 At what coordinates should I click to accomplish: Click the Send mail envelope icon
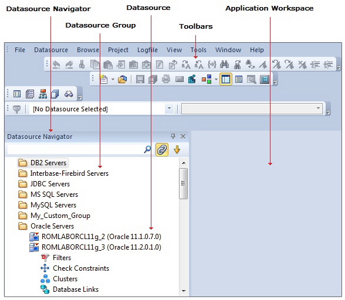tap(180, 79)
